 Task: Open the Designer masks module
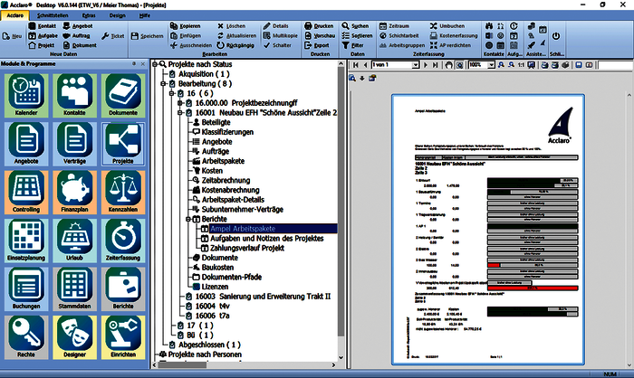[x=75, y=337]
